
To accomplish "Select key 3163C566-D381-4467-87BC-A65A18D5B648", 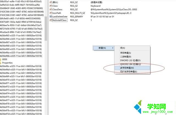I will (x=22, y=12).
